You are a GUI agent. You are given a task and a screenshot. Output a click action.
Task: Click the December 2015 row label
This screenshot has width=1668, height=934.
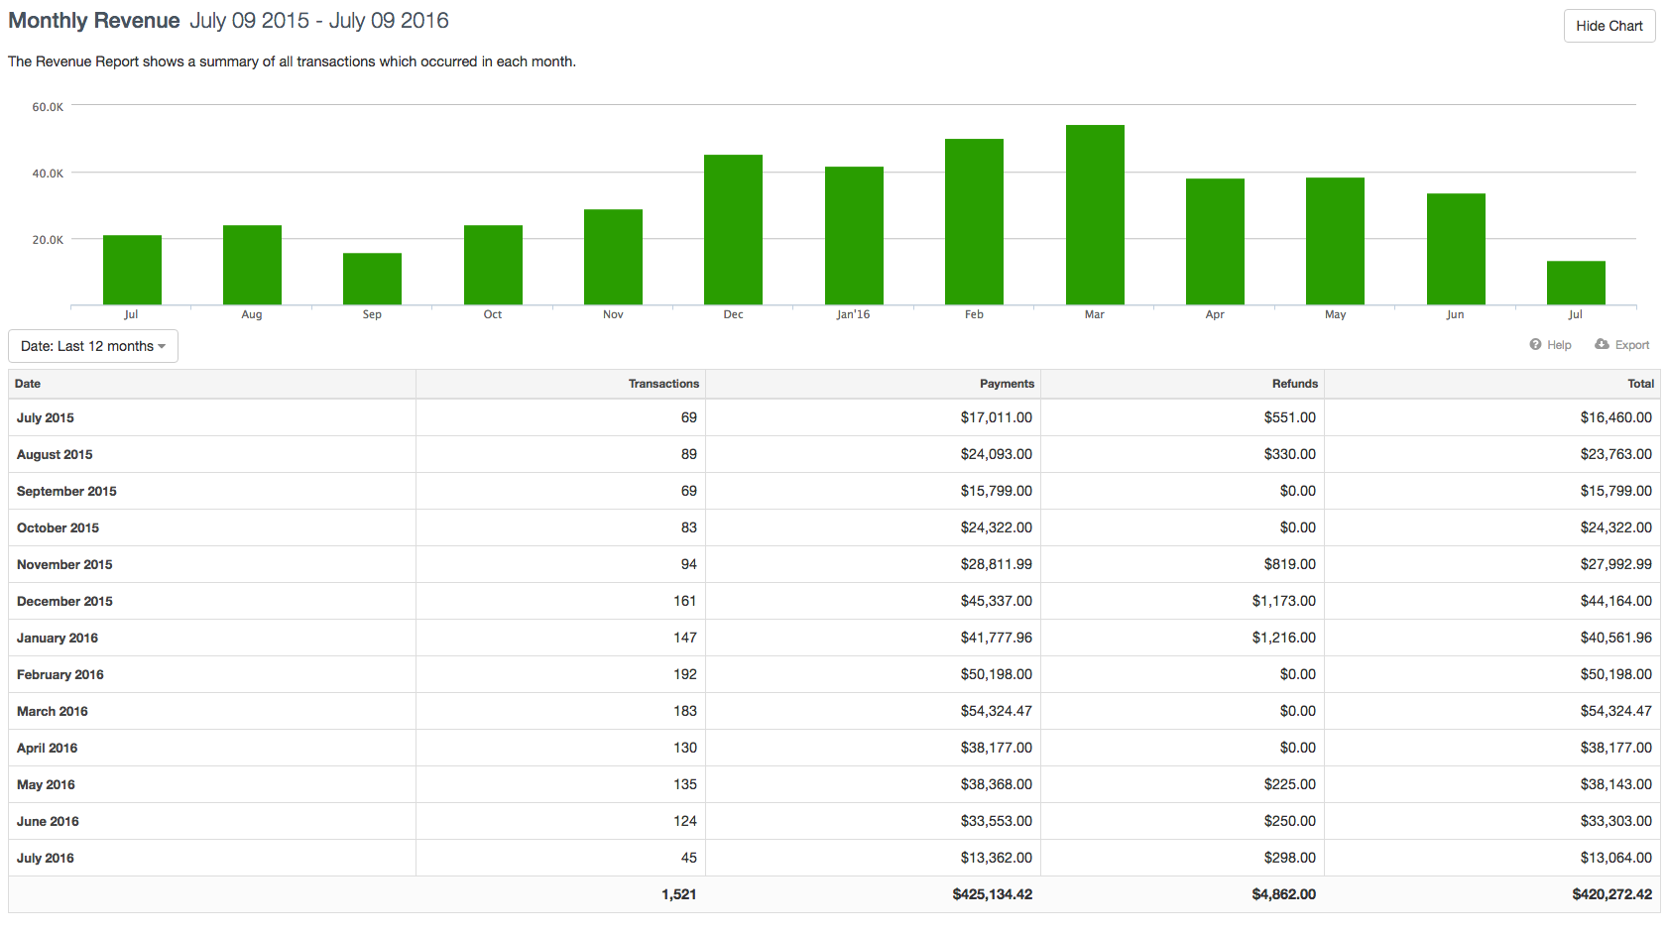(x=64, y=601)
